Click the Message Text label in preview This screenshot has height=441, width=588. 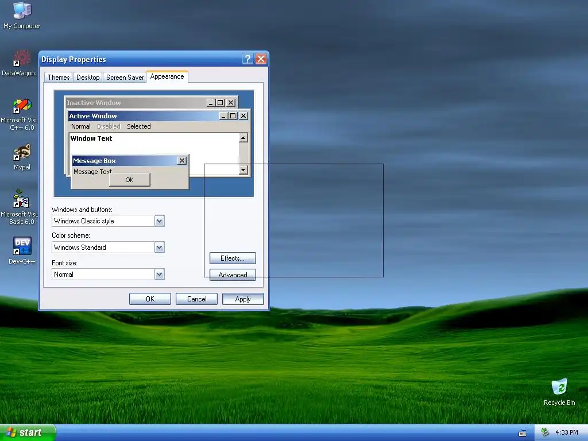(x=92, y=171)
